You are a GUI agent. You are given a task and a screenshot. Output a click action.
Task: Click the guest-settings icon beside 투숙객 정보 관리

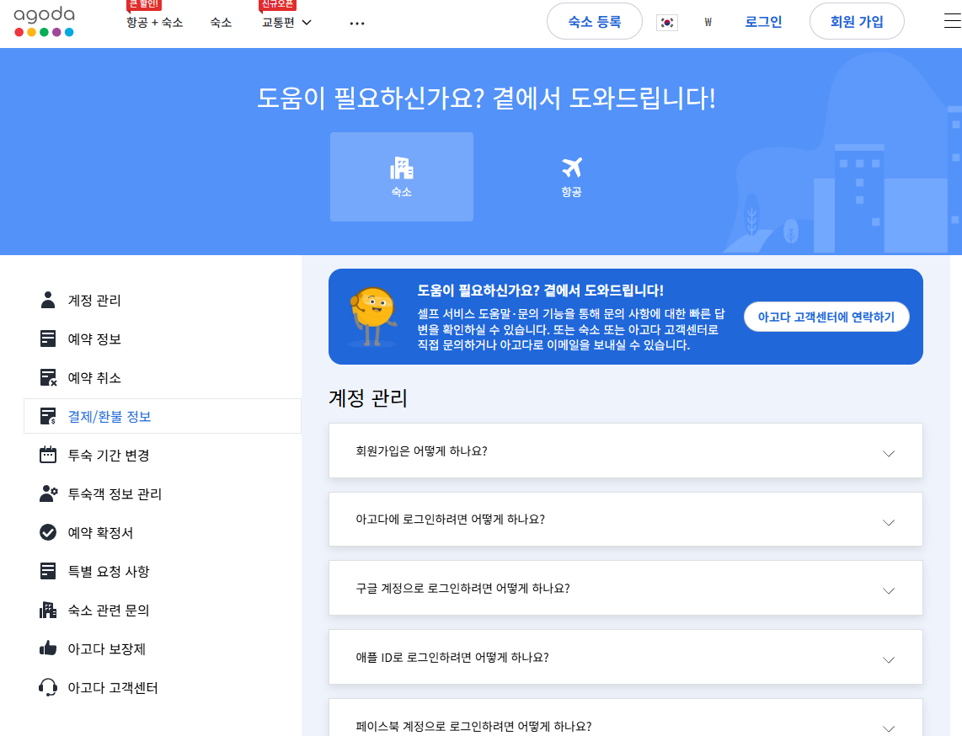pyautogui.click(x=49, y=493)
